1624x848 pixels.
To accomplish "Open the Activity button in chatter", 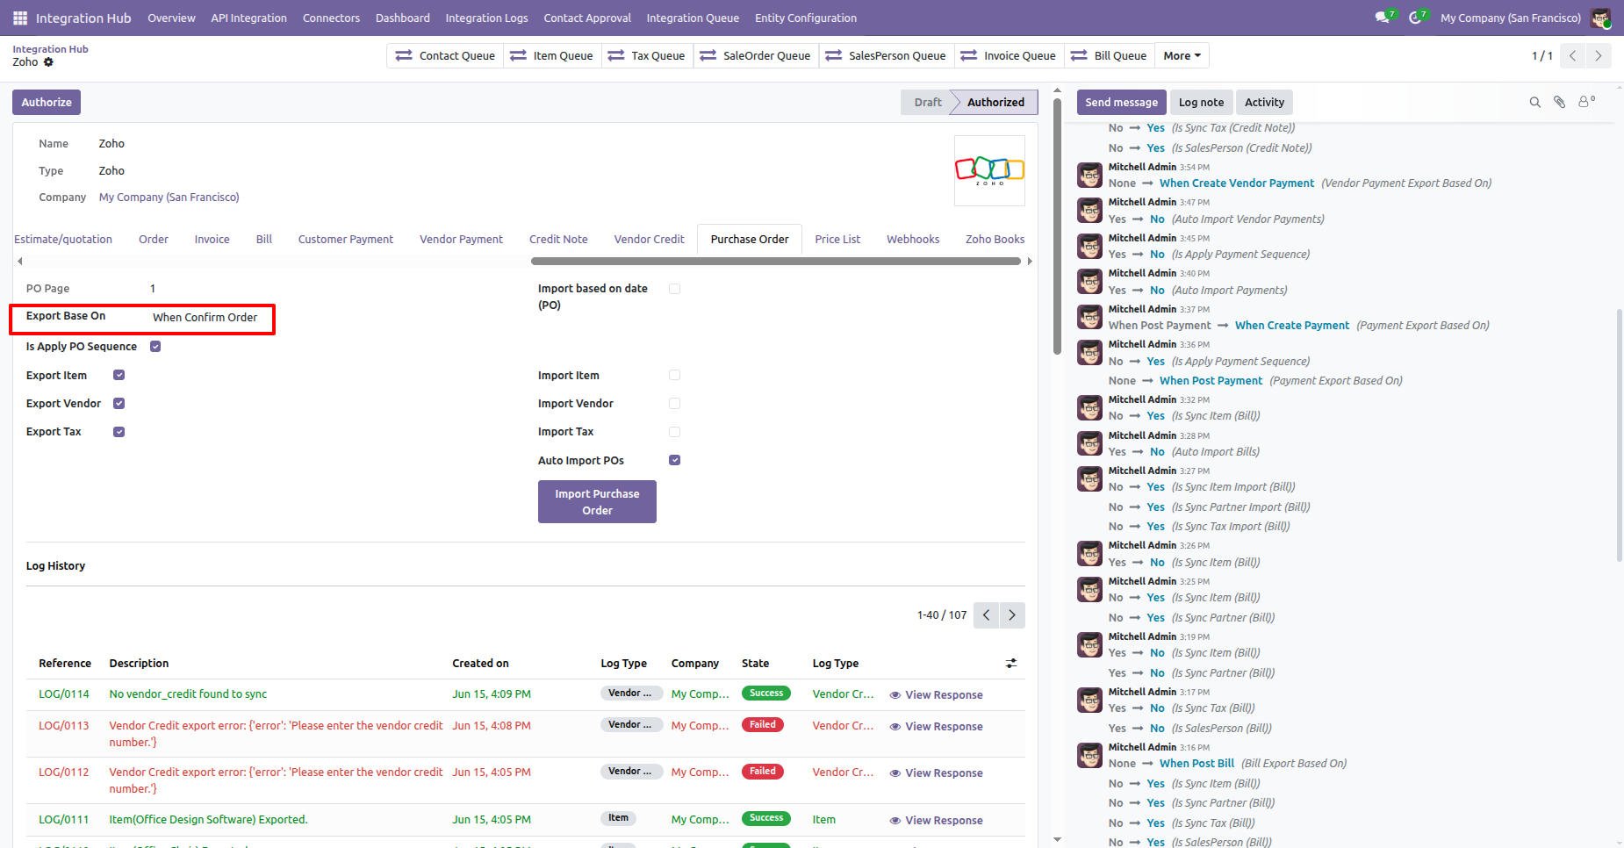I will coord(1264,103).
